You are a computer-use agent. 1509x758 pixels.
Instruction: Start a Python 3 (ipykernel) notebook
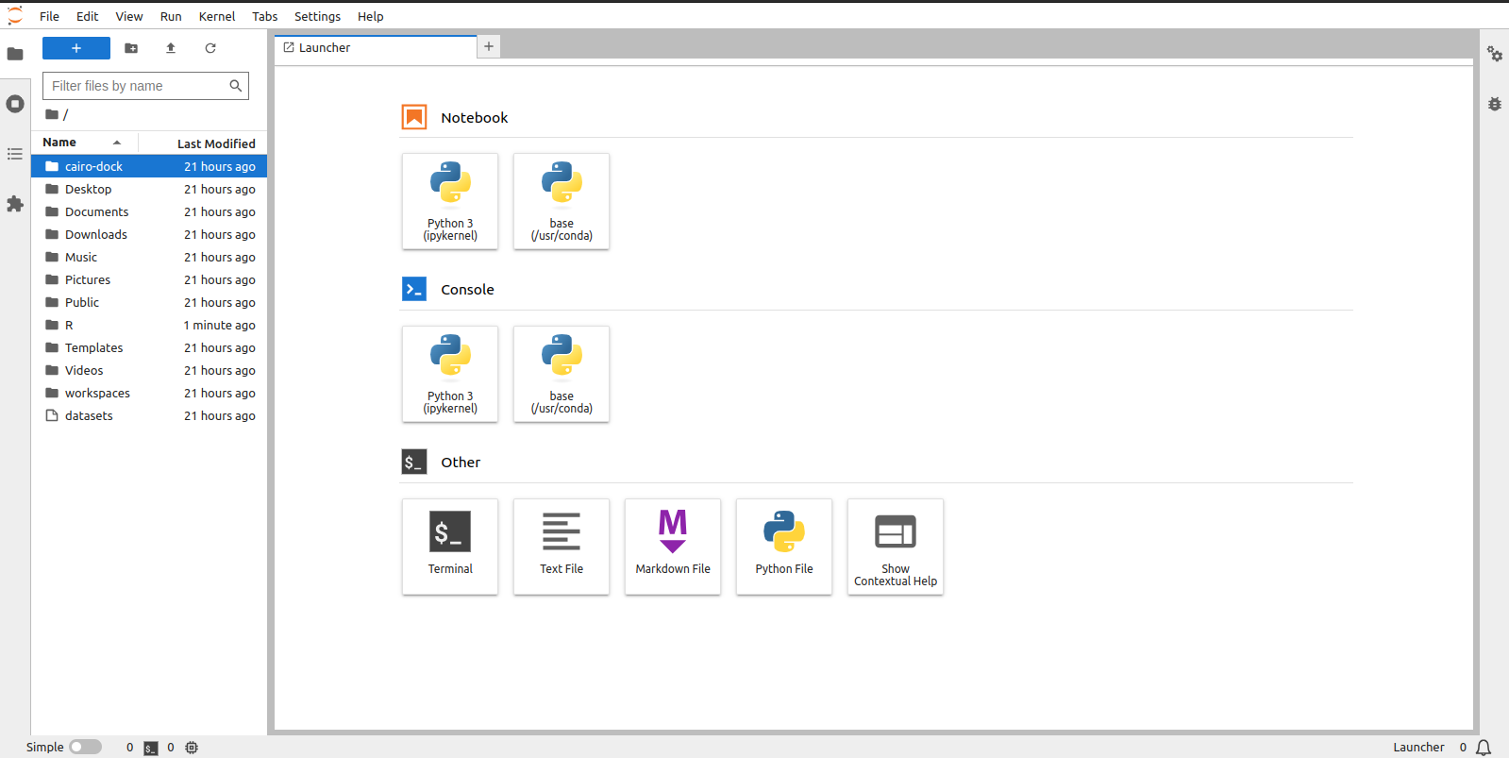(450, 201)
